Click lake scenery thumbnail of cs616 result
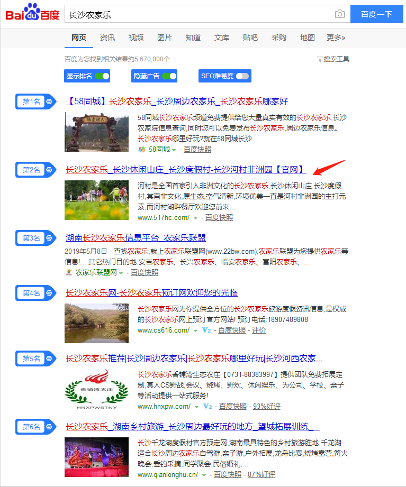This screenshot has height=487, width=406. pos(96,323)
